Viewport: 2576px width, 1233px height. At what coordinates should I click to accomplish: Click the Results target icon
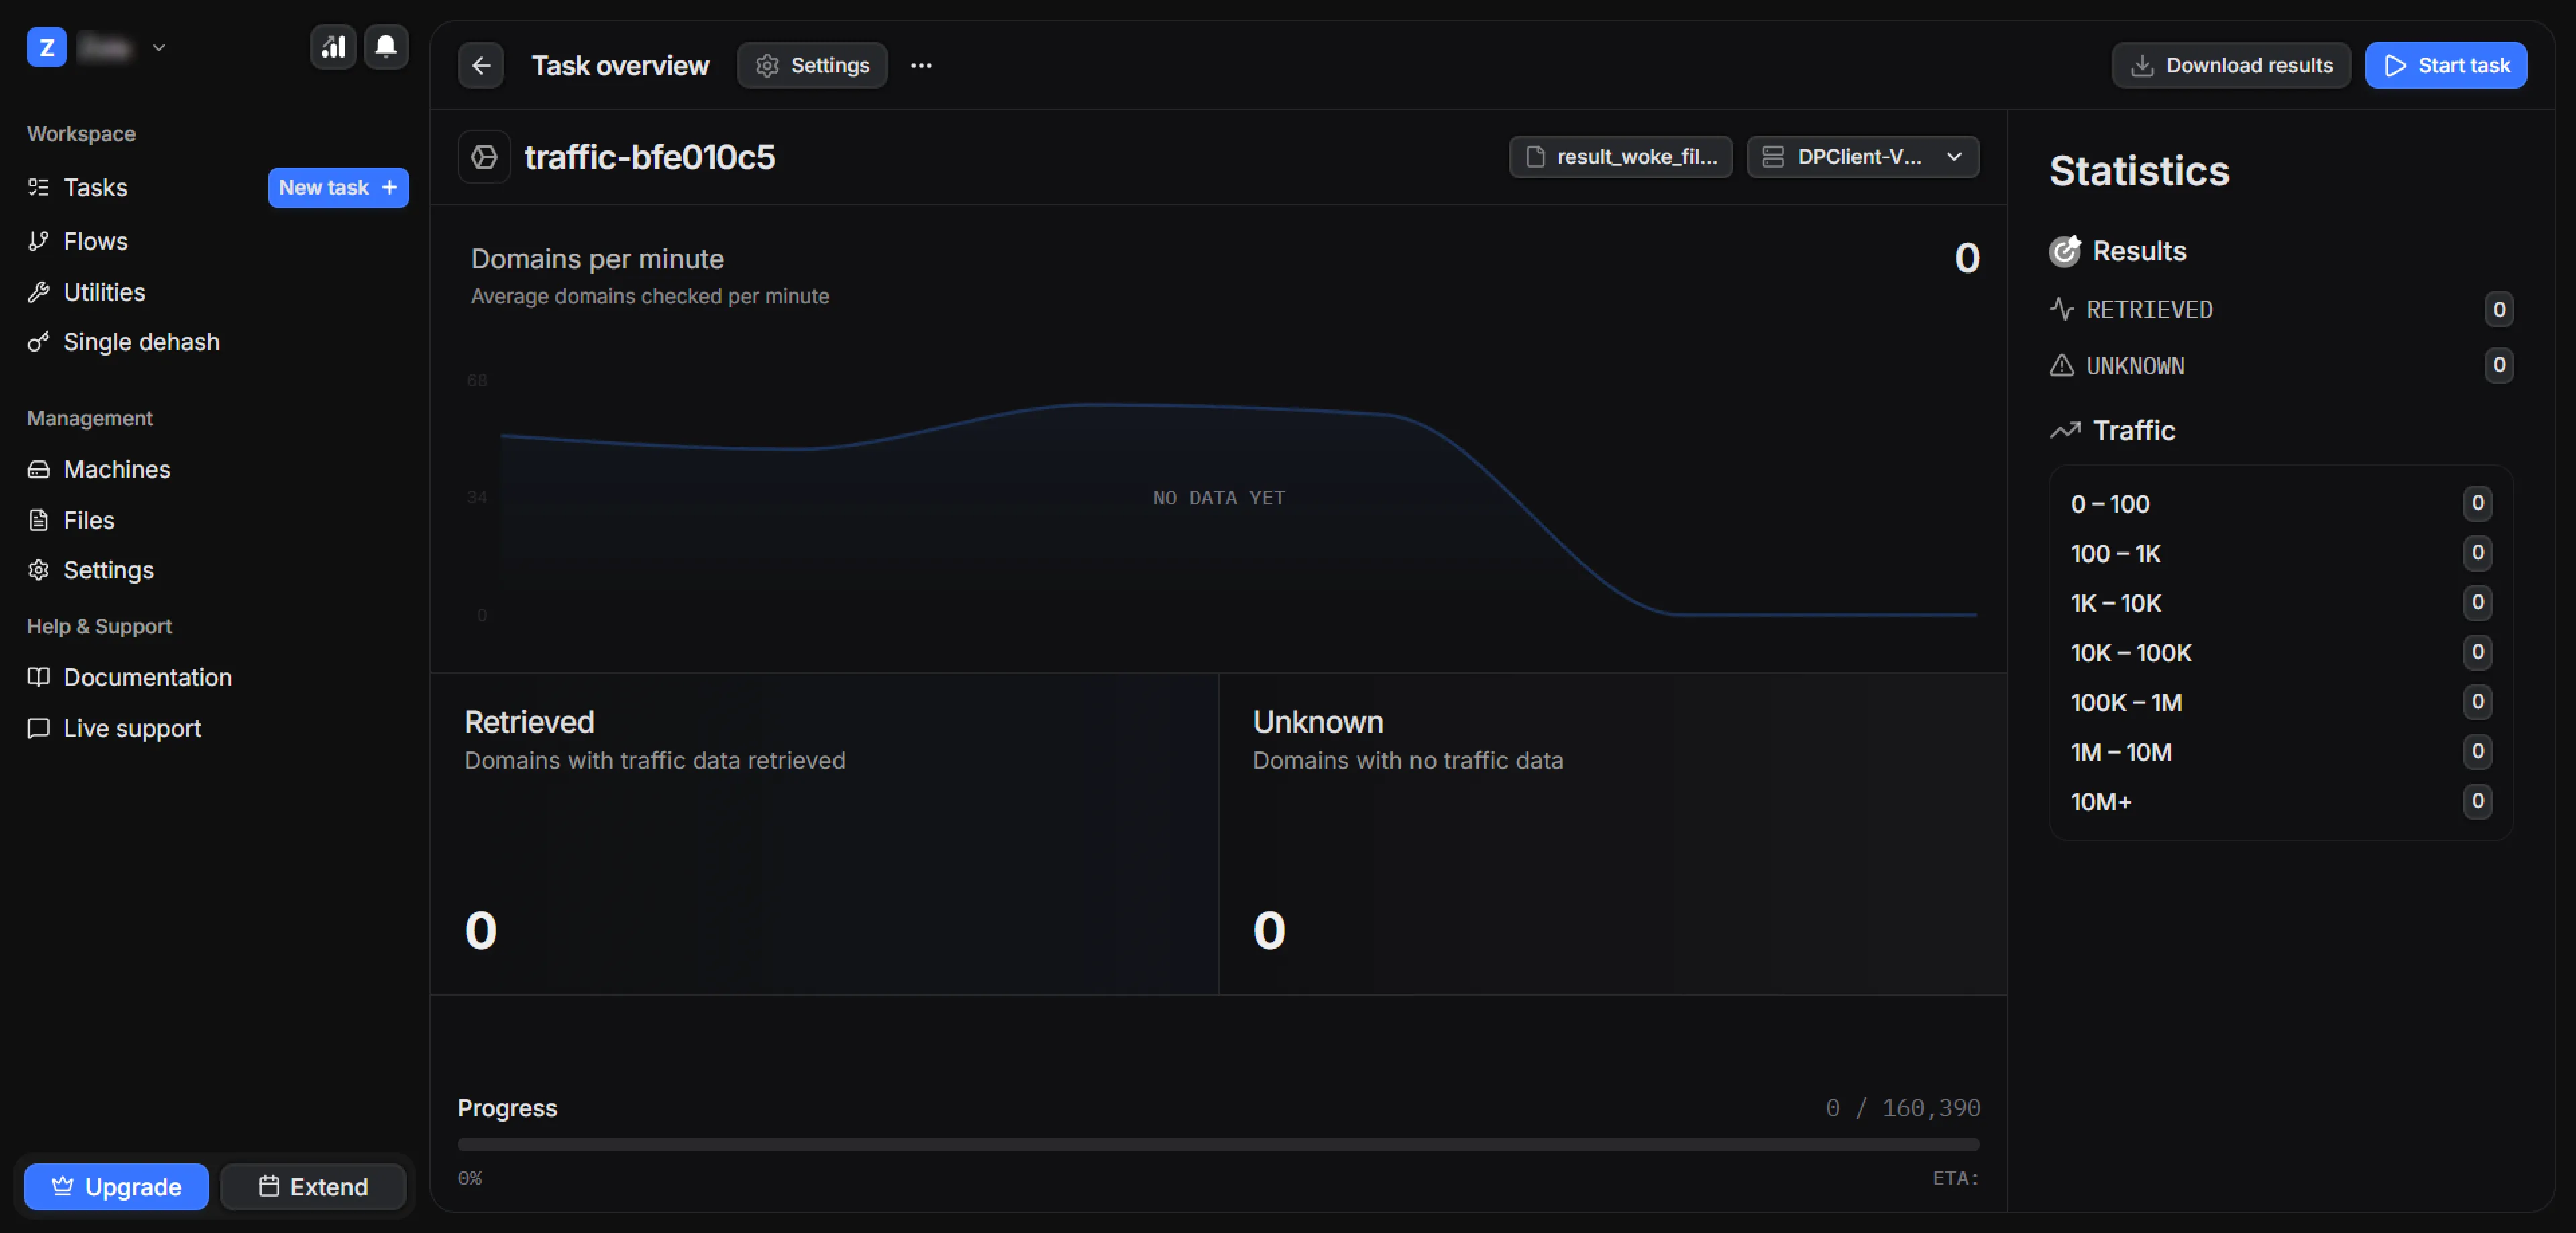pos(2065,251)
